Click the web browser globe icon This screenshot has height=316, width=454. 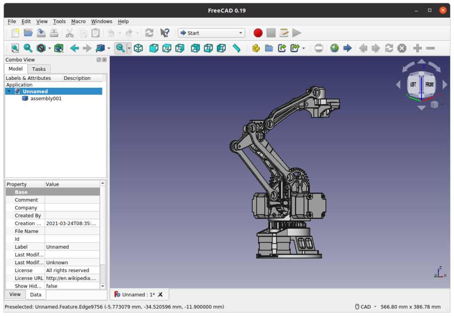(x=334, y=48)
